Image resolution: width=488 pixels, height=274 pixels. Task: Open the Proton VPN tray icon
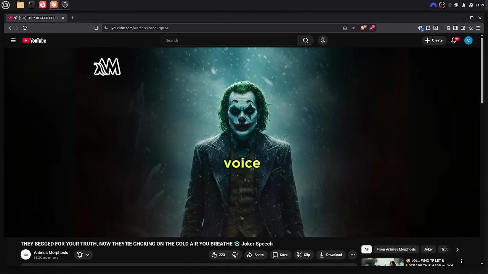pyautogui.click(x=433, y=5)
